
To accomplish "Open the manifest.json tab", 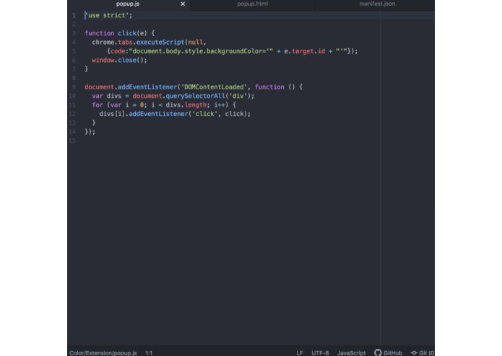I will (377, 4).
